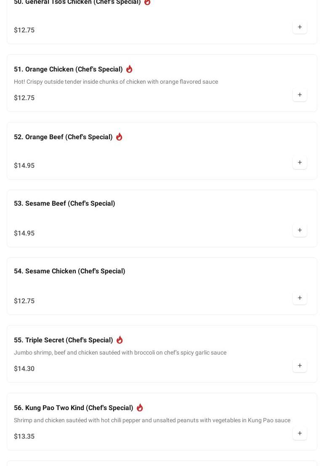Add Sesame Beef using plus icon
324x466 pixels.
coord(300,230)
